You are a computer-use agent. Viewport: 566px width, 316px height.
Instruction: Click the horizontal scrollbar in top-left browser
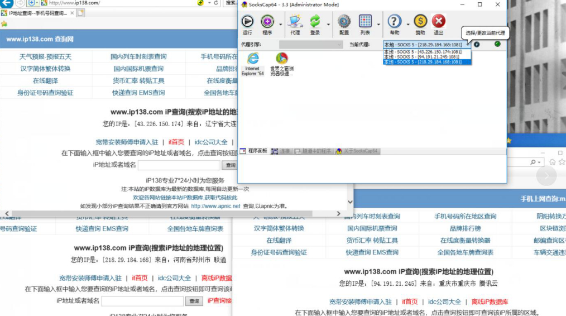(x=162, y=213)
